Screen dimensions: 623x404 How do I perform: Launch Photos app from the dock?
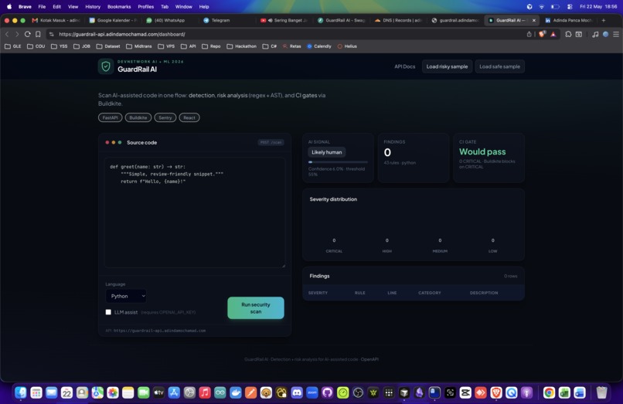pos(113,393)
